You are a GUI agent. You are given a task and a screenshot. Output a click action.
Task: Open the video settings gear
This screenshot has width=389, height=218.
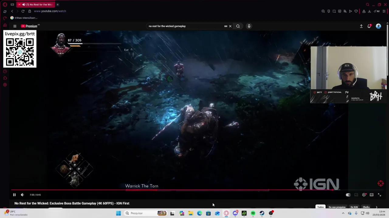coord(364,195)
